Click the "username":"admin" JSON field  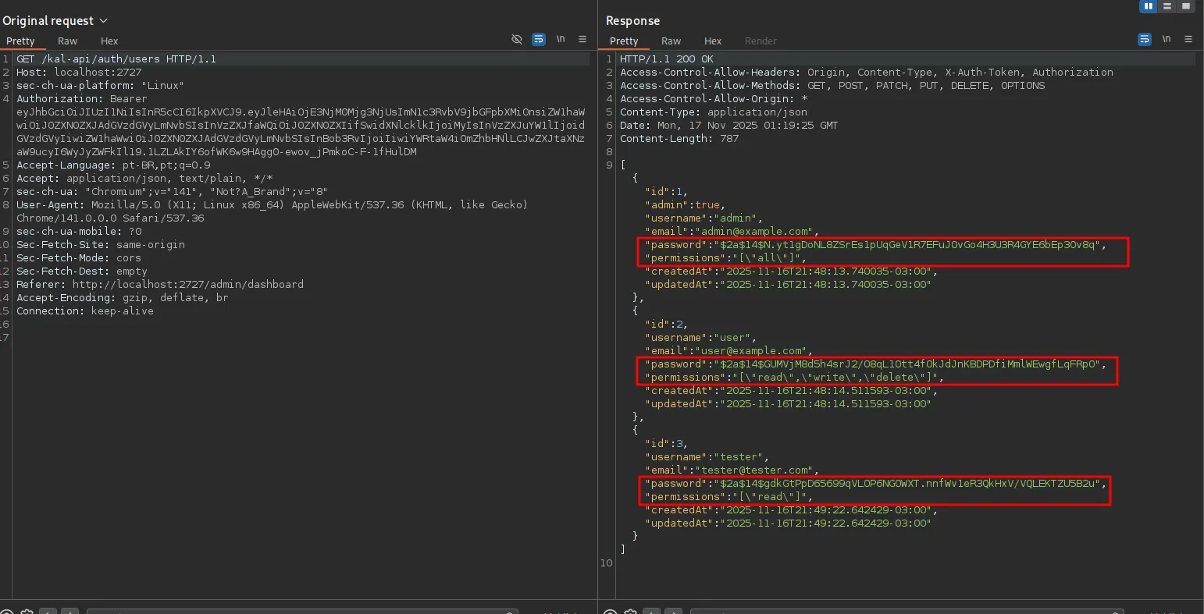pos(704,218)
